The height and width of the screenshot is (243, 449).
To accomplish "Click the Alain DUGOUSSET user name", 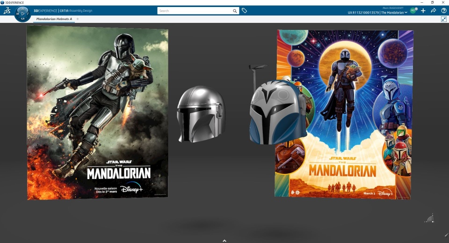I will click(392, 8).
